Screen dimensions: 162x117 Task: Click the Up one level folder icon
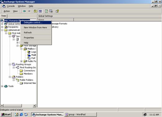(x=35, y=11)
